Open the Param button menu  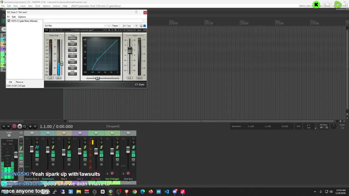point(115,26)
